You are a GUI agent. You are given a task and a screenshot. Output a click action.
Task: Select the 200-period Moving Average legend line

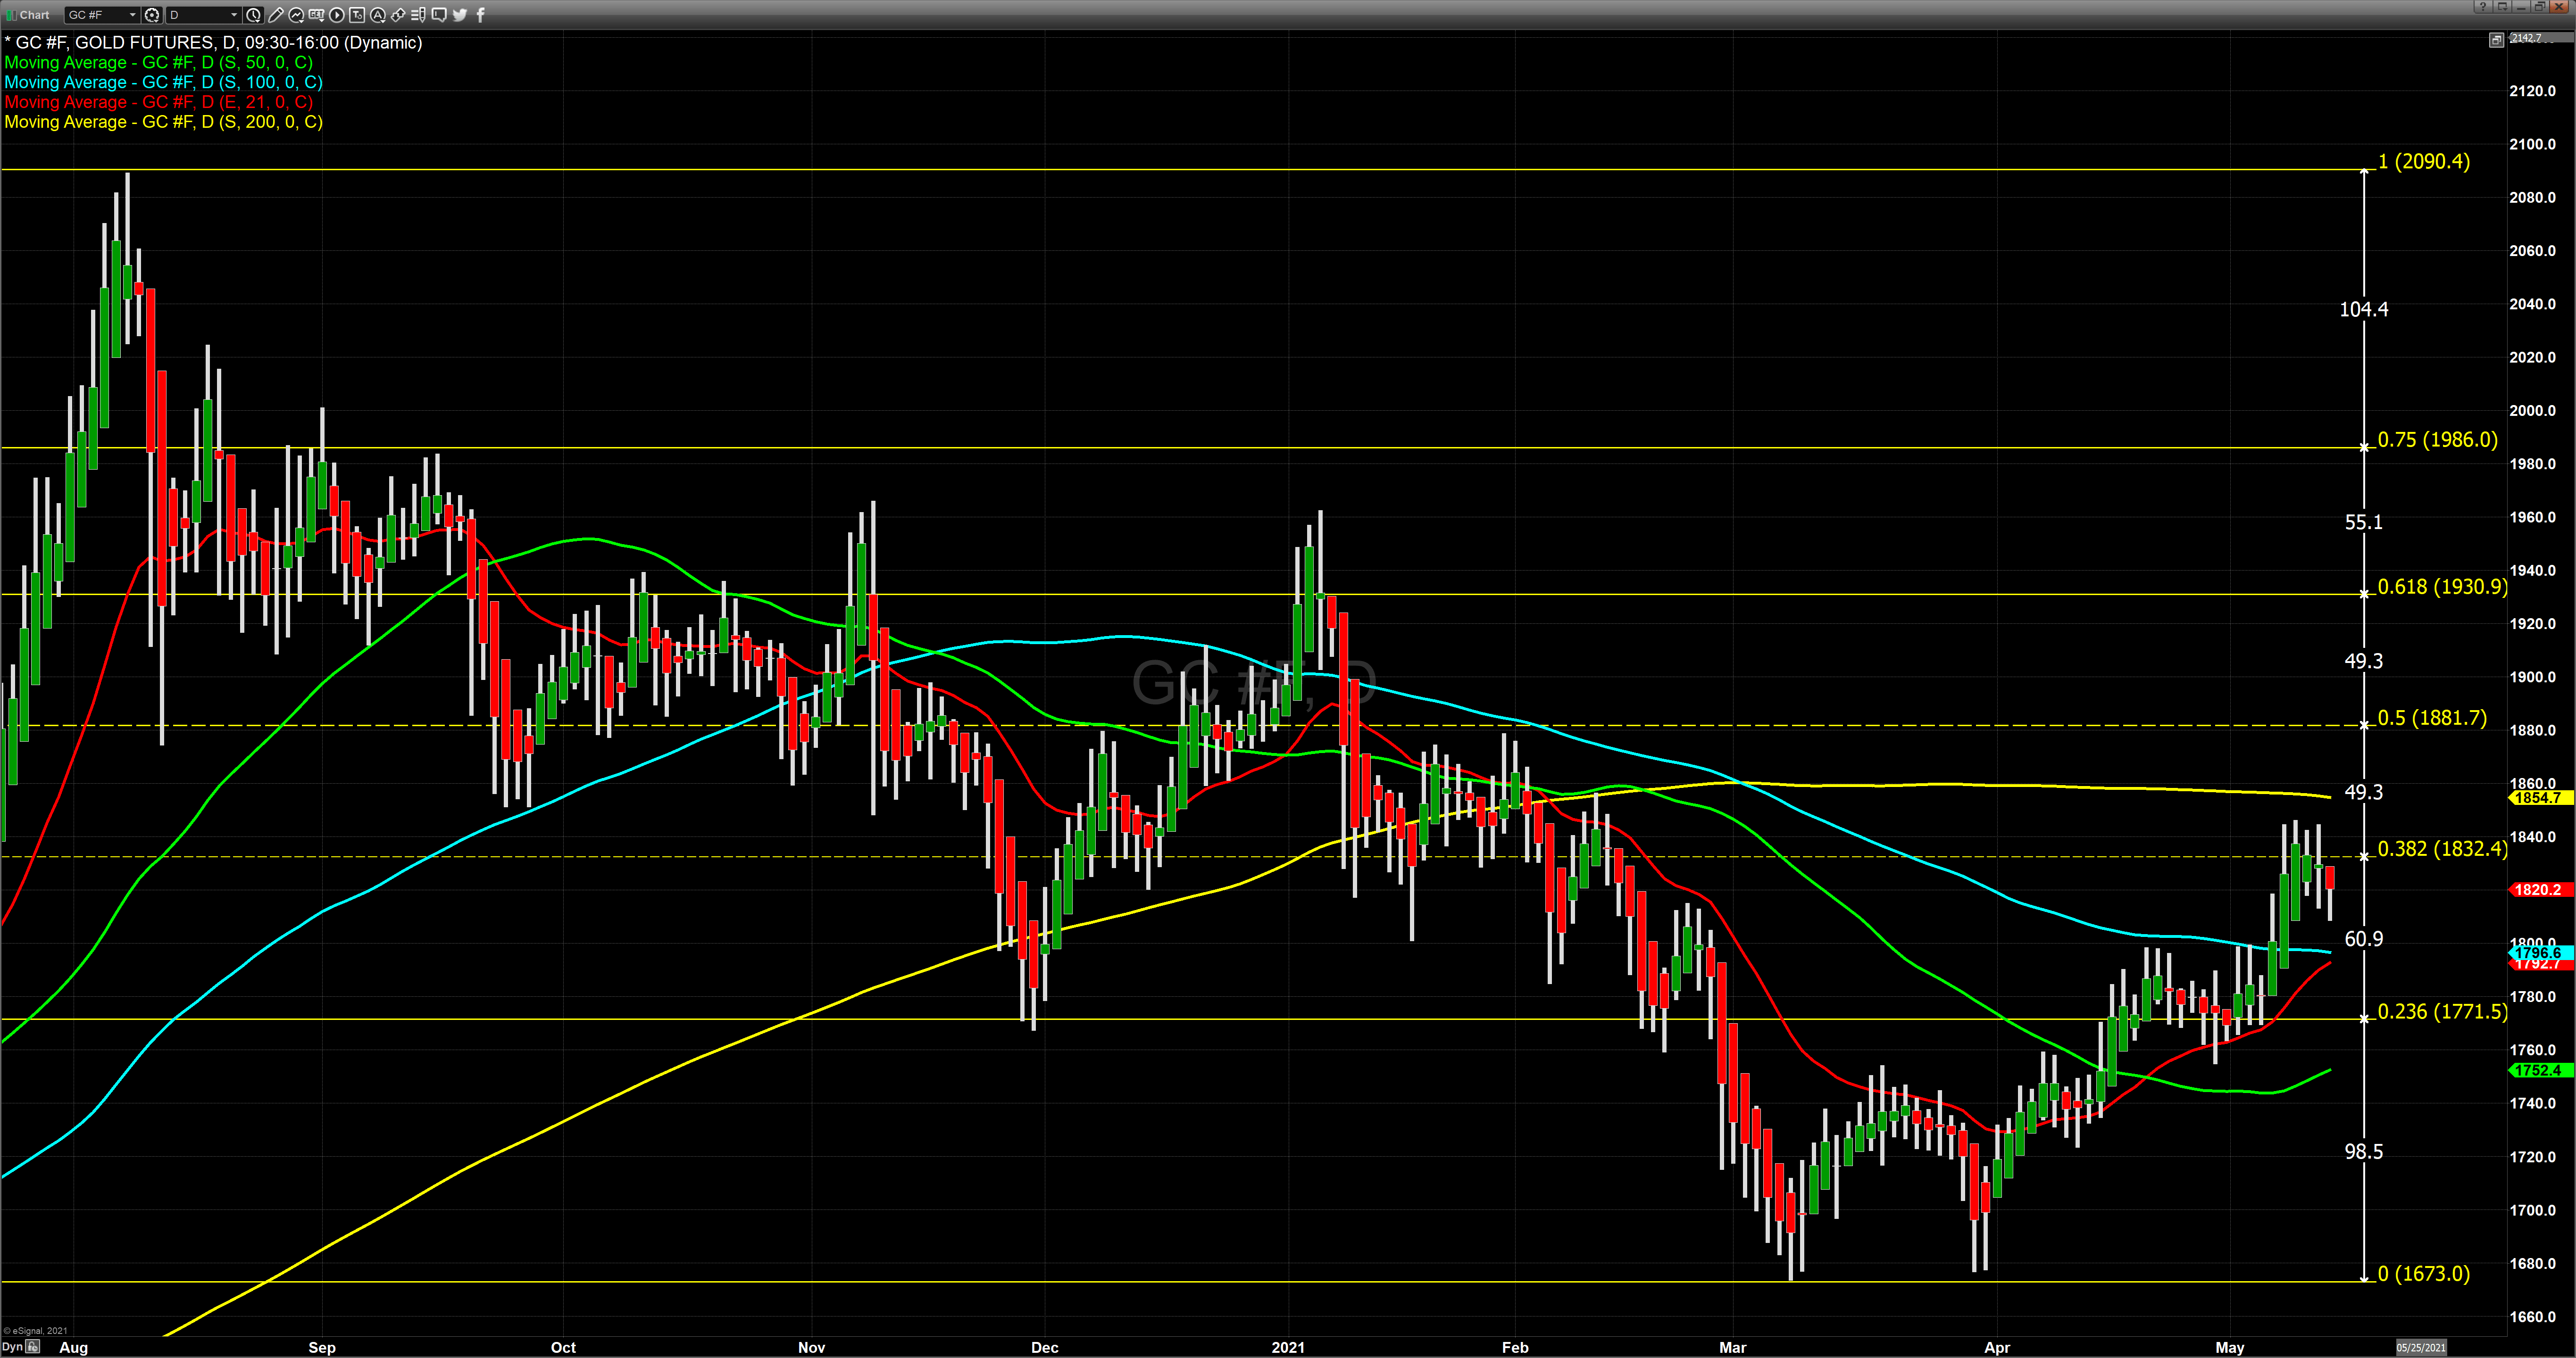pos(164,122)
